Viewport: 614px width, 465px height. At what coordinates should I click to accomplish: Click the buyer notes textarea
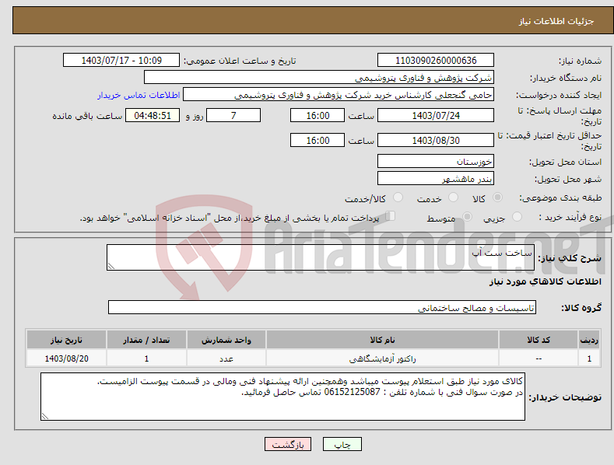(282, 397)
